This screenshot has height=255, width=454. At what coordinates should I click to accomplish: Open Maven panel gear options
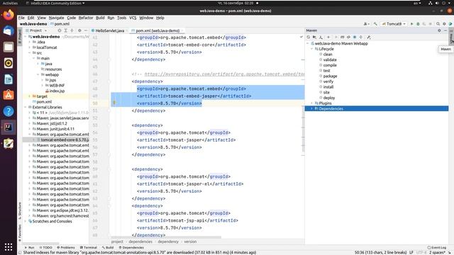click(439, 30)
